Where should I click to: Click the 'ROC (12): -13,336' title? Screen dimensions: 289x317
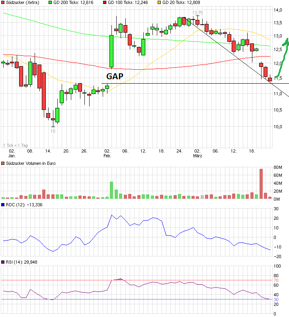pyautogui.click(x=24, y=205)
